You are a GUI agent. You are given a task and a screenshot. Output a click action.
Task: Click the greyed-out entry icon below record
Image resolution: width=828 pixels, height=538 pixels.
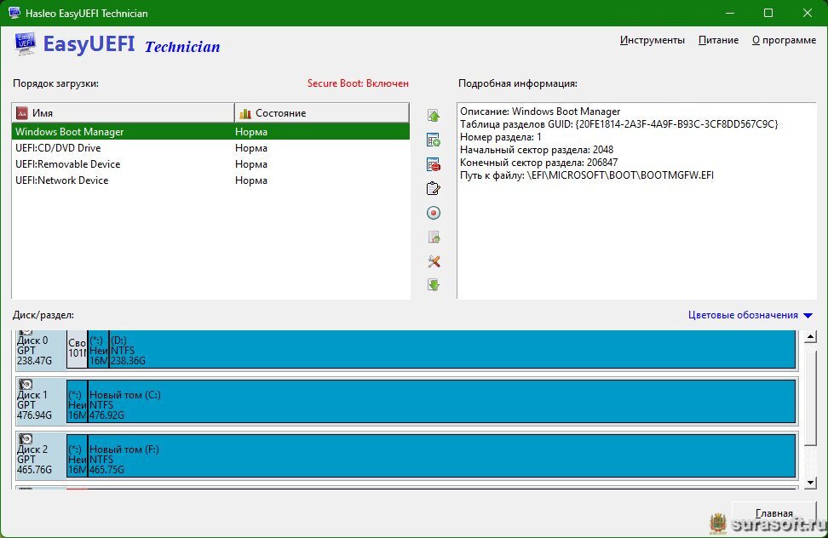pyautogui.click(x=434, y=237)
